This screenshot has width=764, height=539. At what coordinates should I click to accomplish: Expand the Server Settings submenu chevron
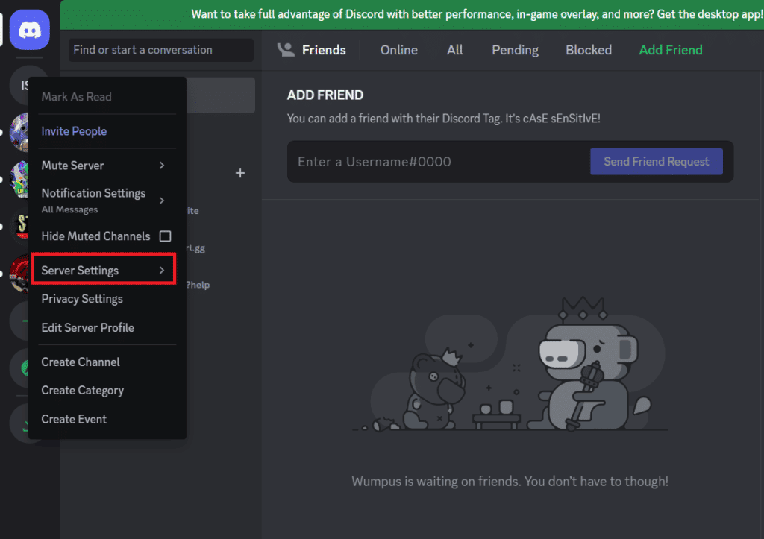162,270
